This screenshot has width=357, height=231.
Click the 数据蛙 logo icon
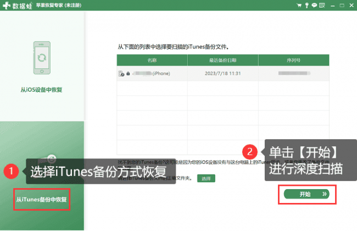[x=7, y=5]
